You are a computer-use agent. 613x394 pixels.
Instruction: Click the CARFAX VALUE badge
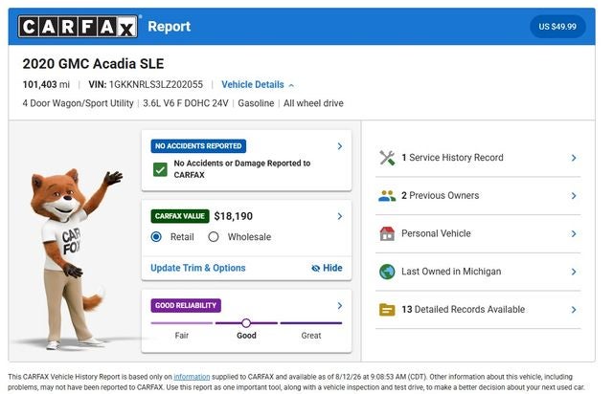pyautogui.click(x=180, y=216)
